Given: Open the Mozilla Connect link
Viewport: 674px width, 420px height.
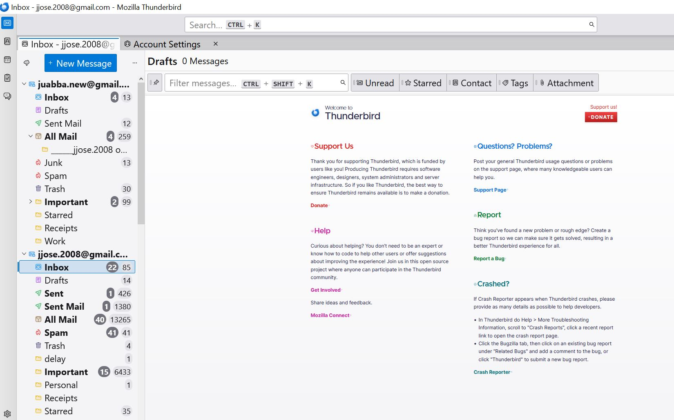Looking at the screenshot, I should pyautogui.click(x=330, y=315).
